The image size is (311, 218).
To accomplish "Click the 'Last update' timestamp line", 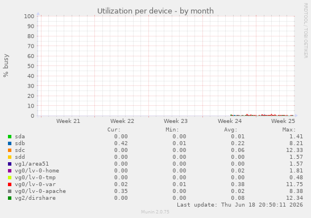I will coord(240,205).
